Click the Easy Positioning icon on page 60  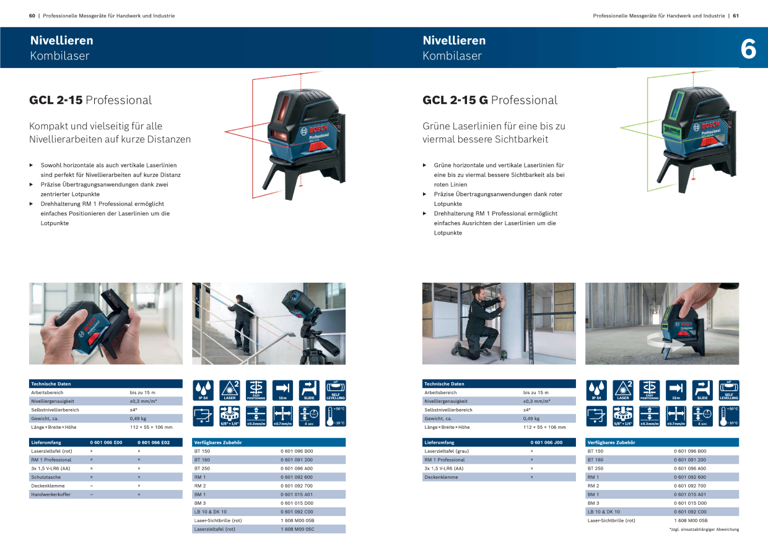point(256,390)
